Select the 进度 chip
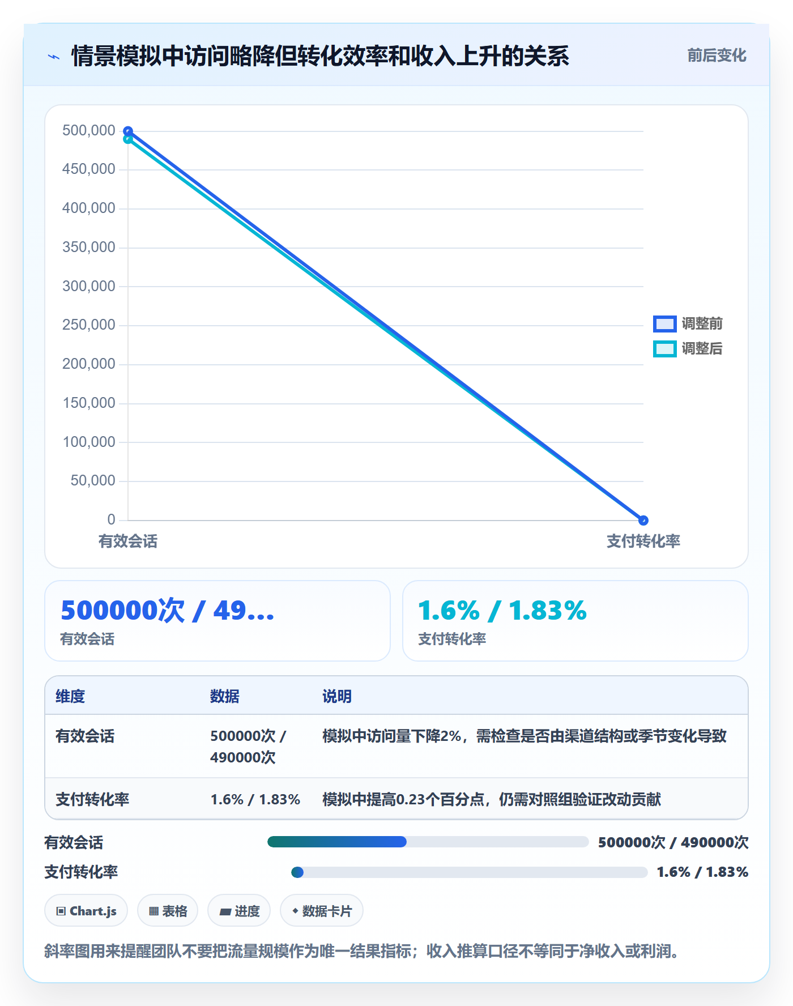The height and width of the screenshot is (1006, 793). [239, 911]
